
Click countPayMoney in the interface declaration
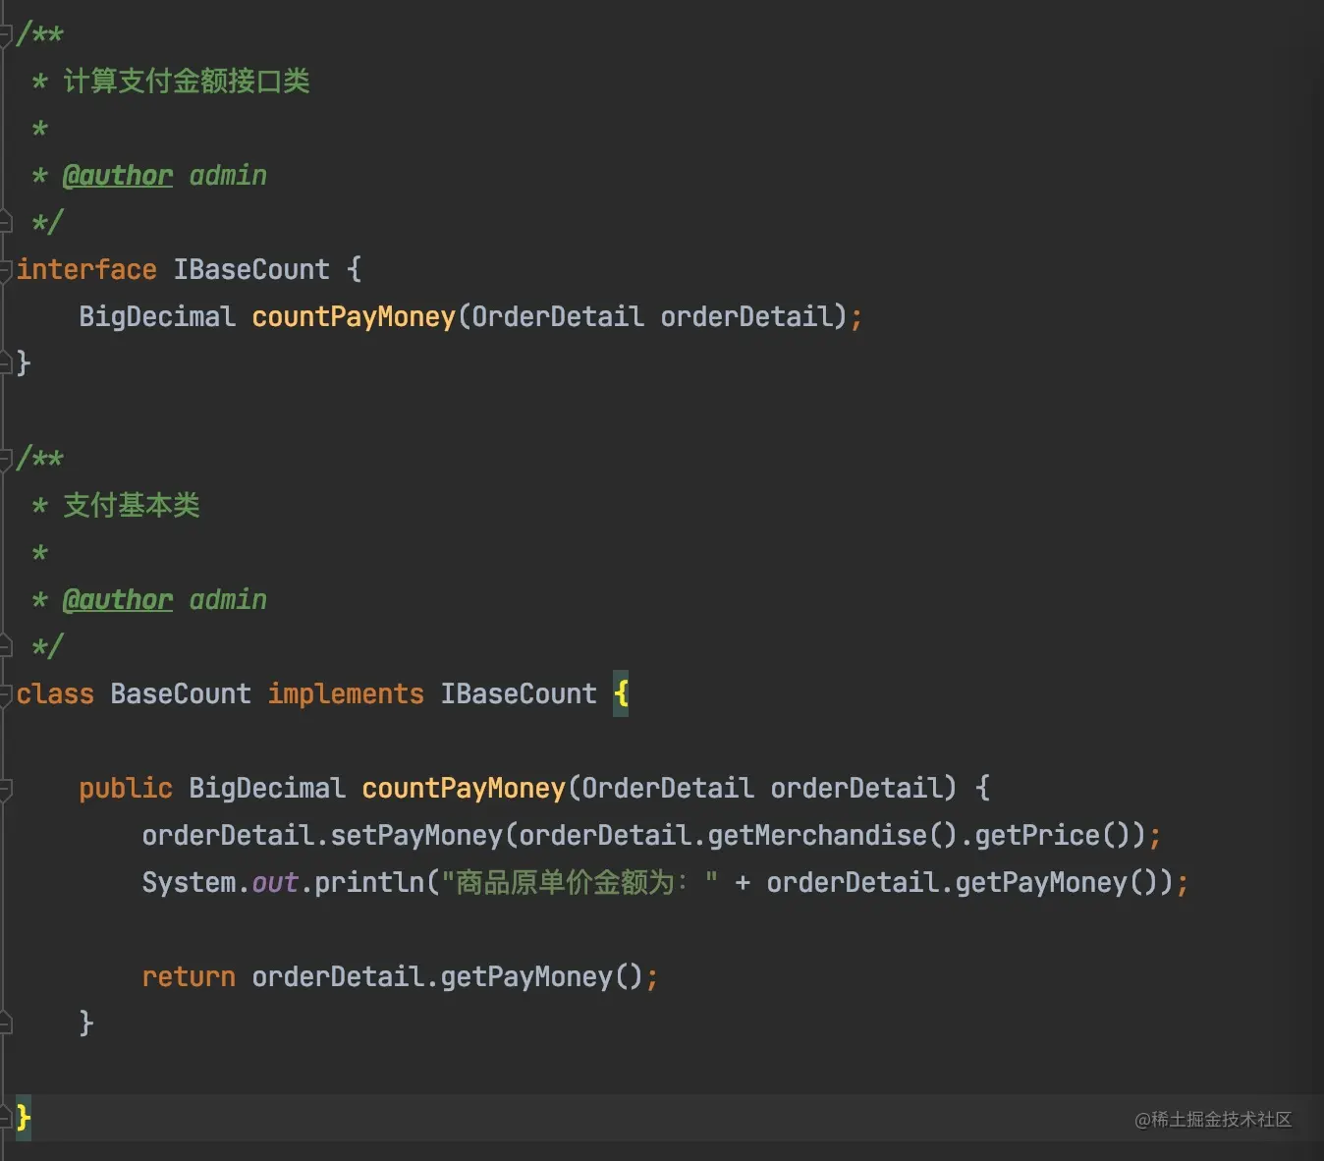coord(354,316)
